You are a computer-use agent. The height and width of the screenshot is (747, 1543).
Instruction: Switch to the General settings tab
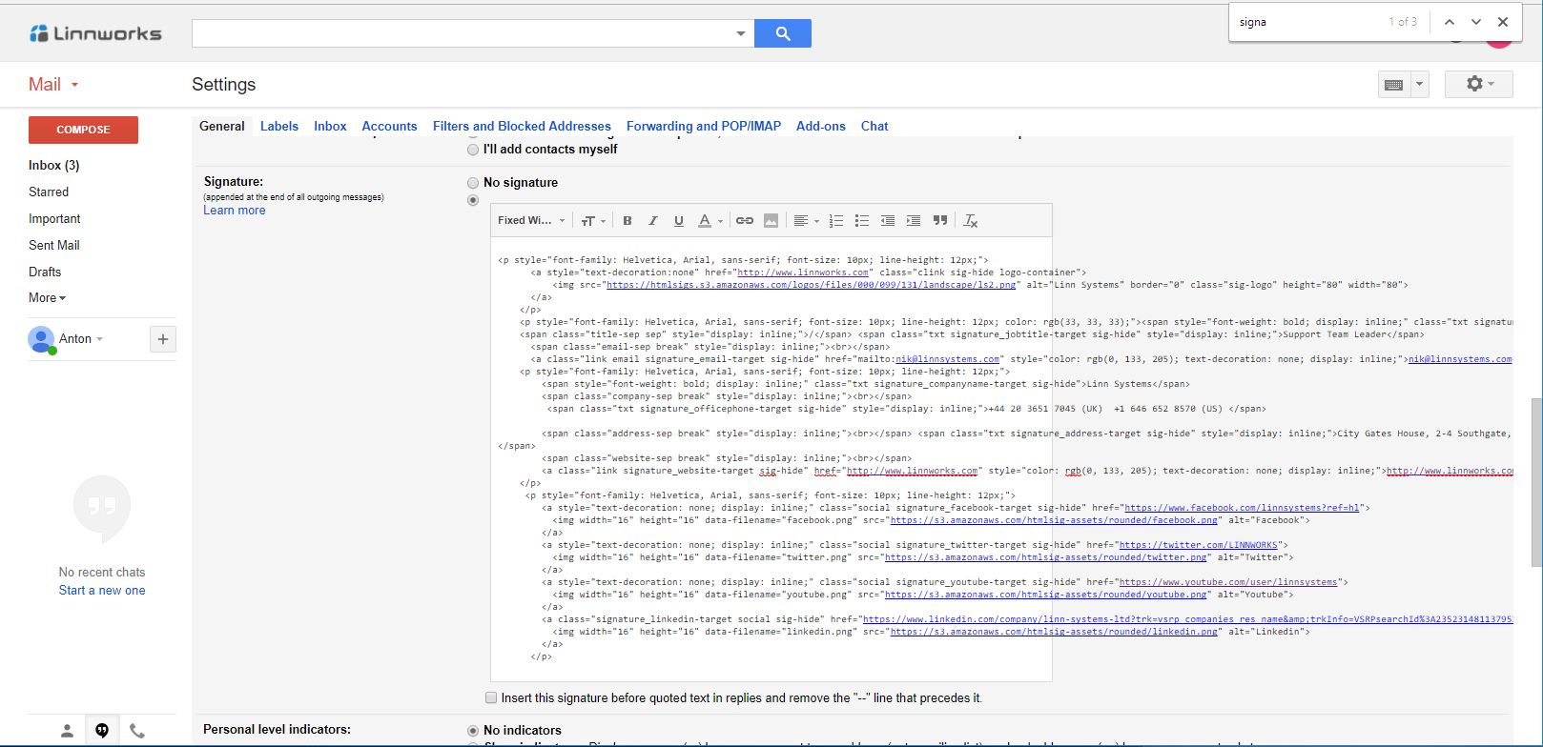click(x=222, y=126)
